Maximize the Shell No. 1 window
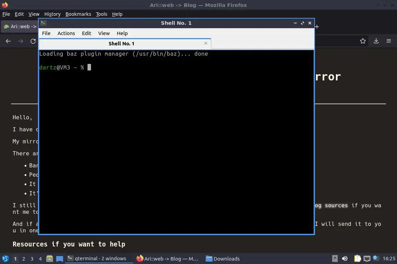397x264 pixels. click(303, 23)
